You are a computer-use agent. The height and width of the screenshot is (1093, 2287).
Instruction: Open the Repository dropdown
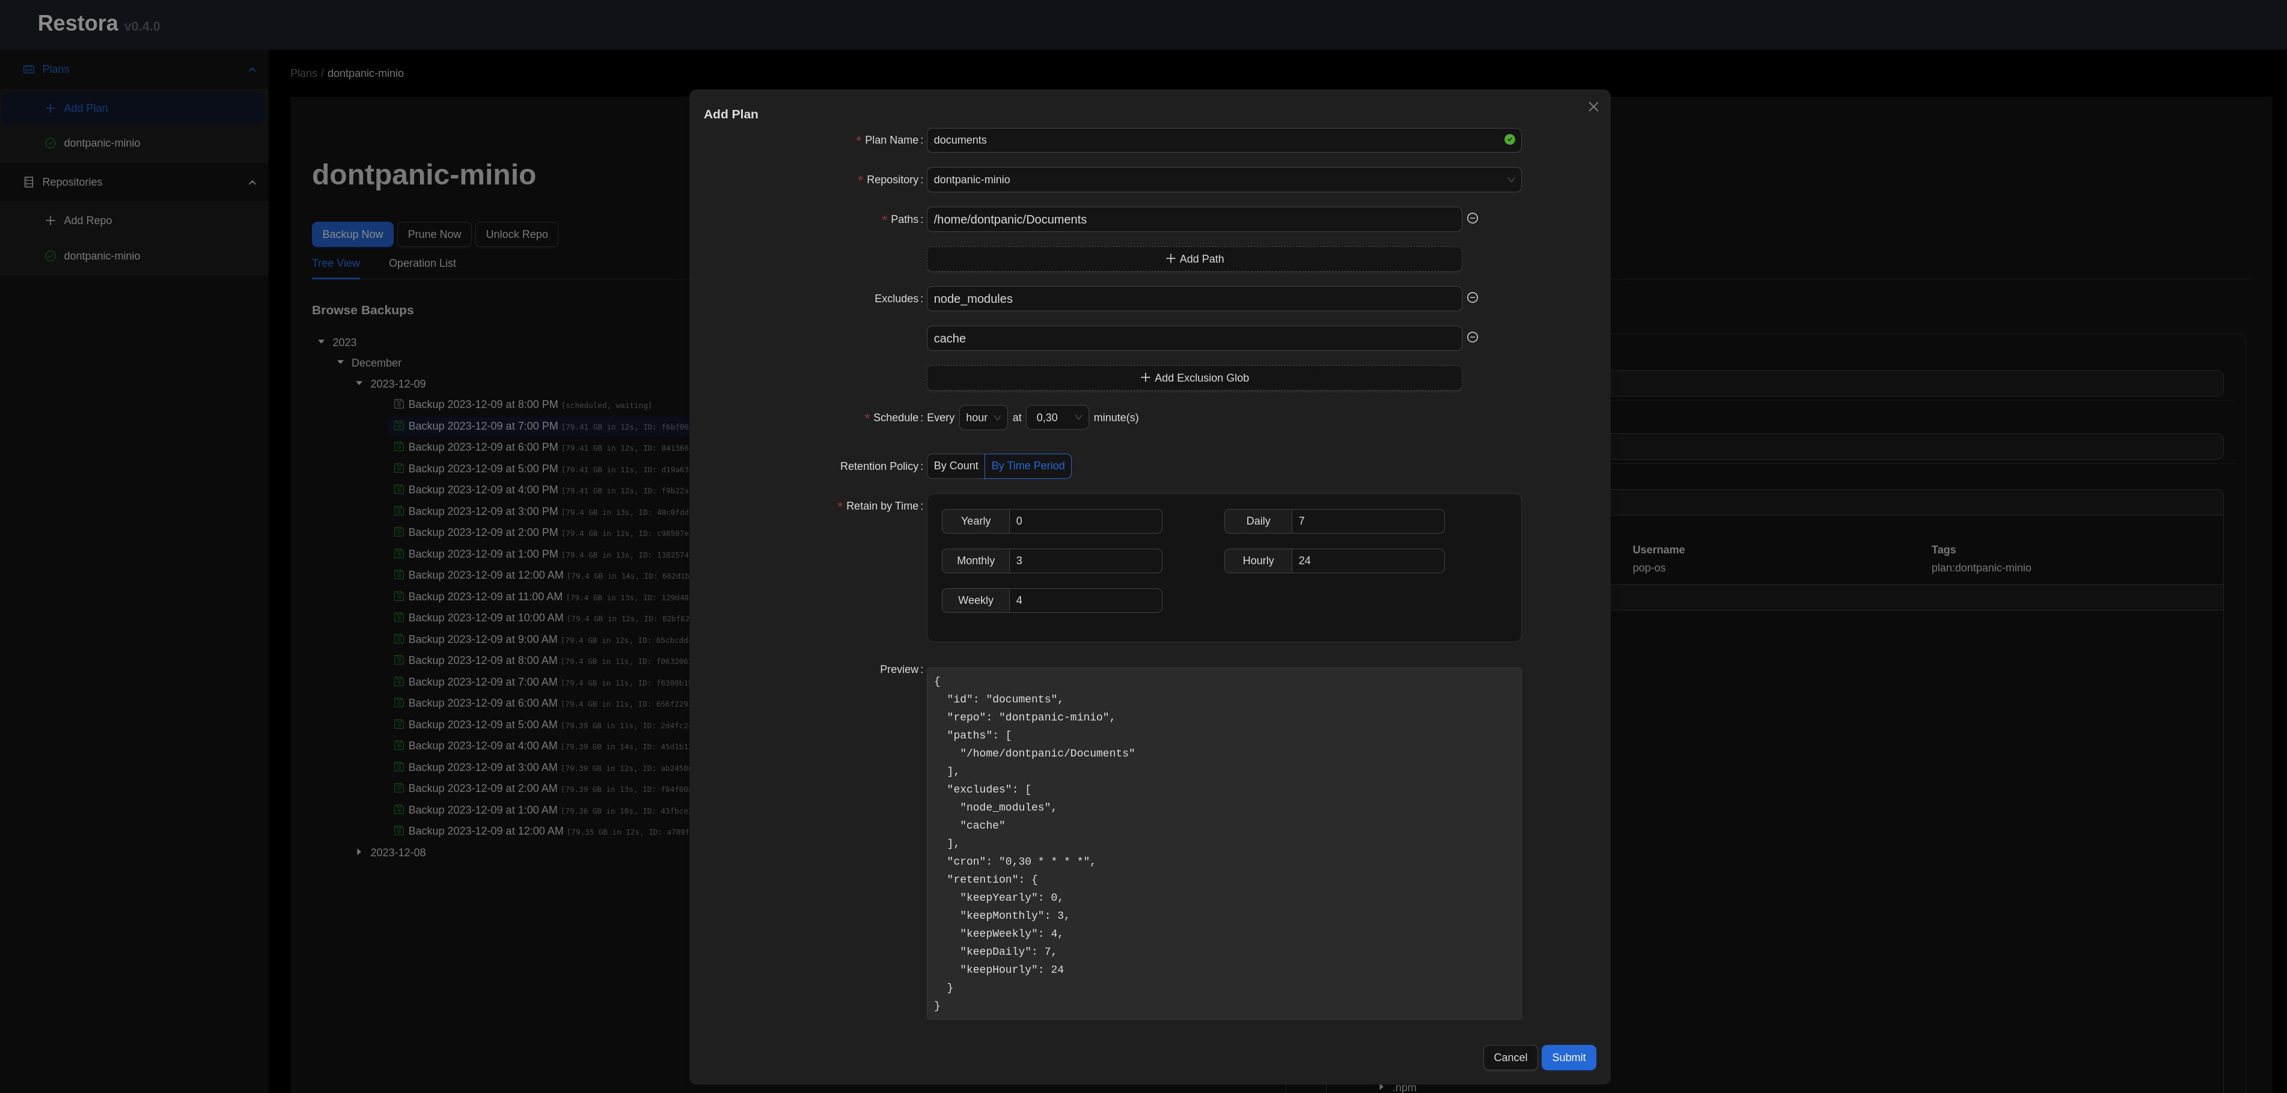1223,179
